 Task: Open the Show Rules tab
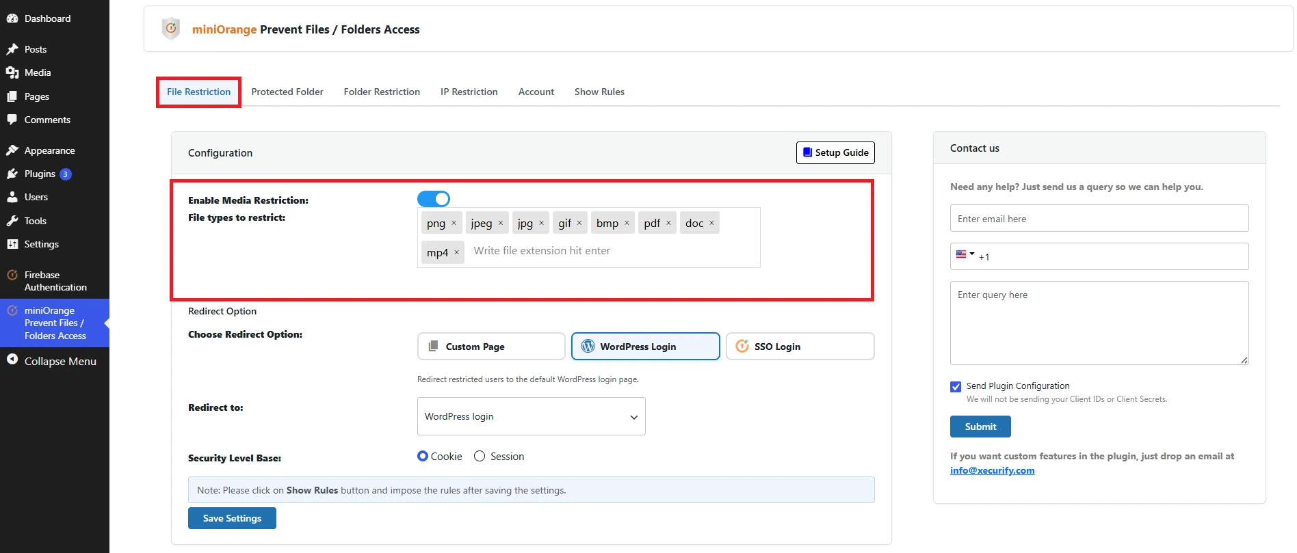tap(599, 92)
